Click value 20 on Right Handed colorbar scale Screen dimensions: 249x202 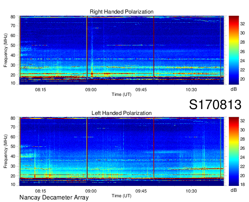[x=242, y=79]
